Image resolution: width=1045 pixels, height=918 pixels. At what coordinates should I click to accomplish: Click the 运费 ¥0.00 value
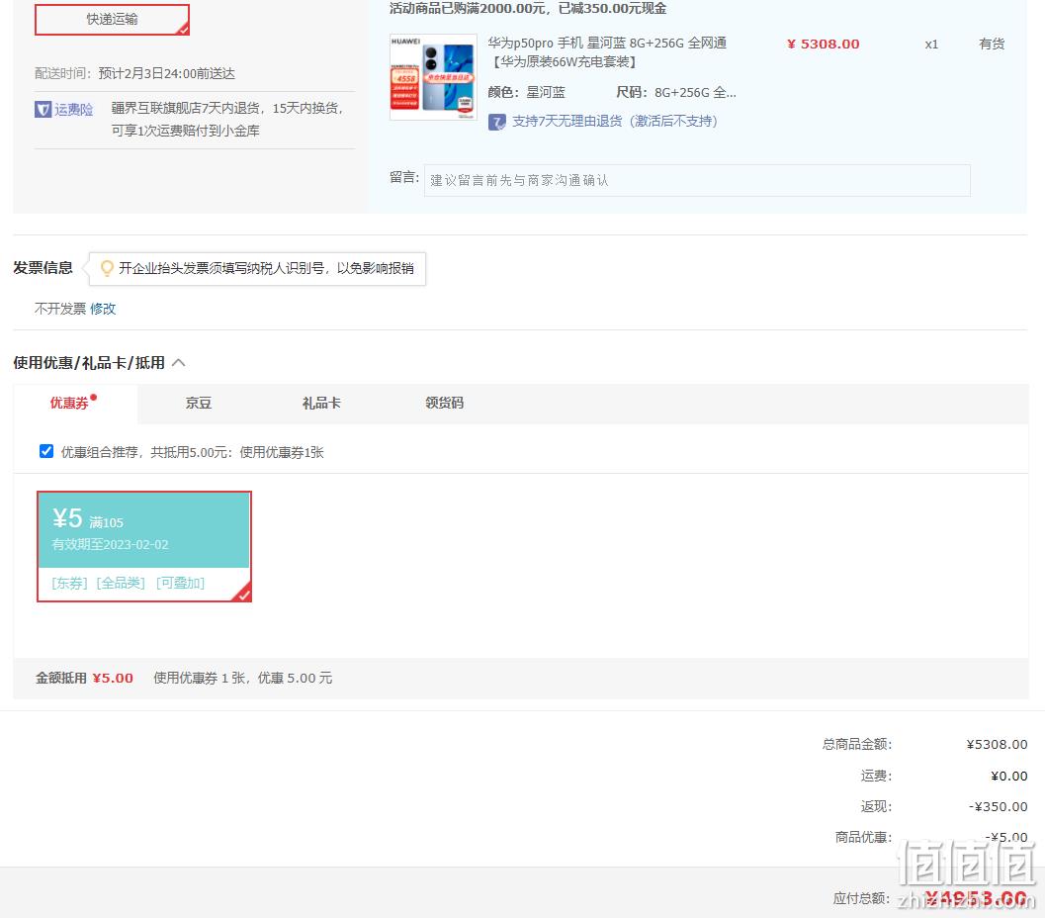click(1009, 776)
